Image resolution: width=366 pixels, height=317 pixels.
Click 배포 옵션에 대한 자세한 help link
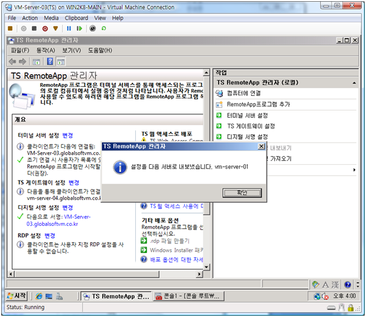coord(176,260)
